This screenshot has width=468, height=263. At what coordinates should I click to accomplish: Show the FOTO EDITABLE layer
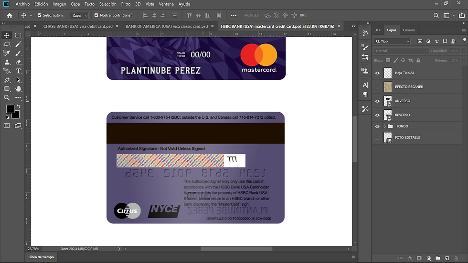377,137
